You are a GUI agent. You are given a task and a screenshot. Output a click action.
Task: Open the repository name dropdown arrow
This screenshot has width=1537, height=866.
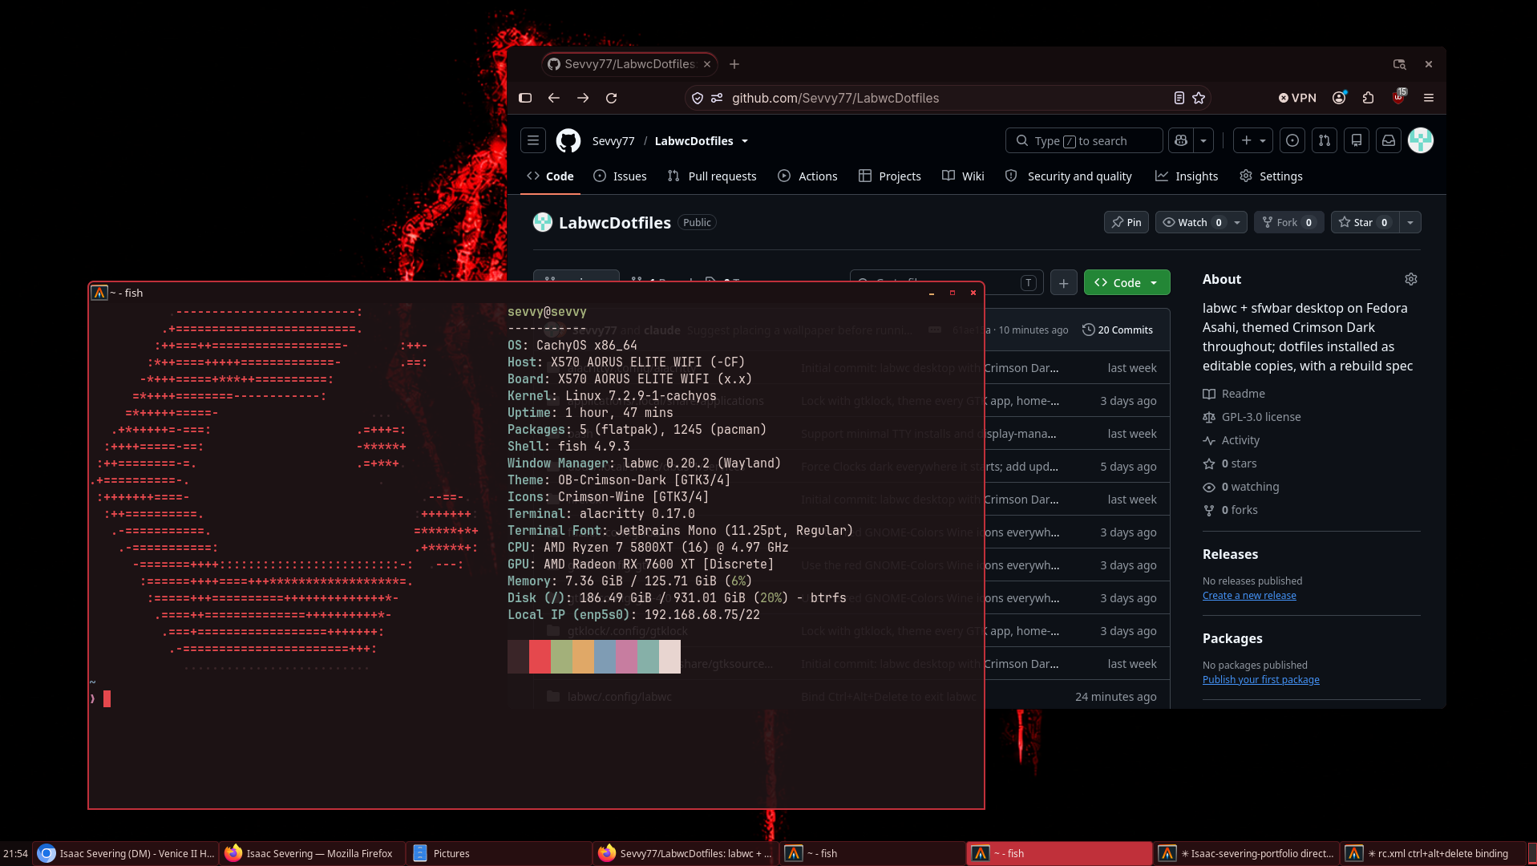745,141
